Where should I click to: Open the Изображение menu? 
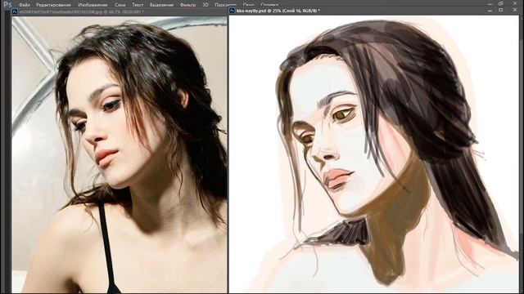93,5
